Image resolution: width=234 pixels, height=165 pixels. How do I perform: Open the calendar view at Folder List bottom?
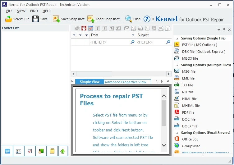point(7,151)
